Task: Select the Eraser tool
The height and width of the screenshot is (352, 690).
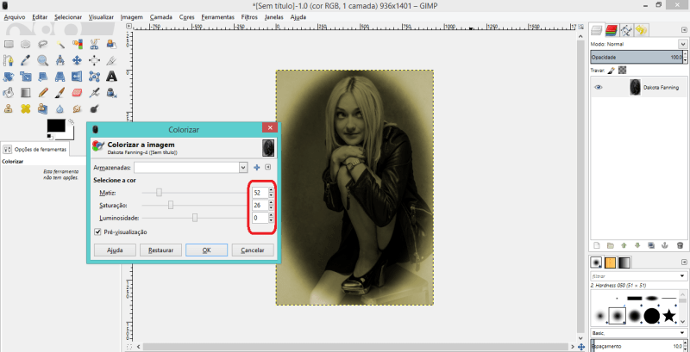Action: pos(77,92)
